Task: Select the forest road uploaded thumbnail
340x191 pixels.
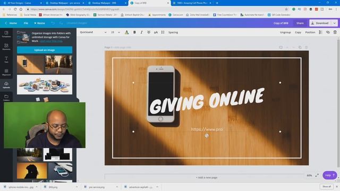Action: pos(59,65)
